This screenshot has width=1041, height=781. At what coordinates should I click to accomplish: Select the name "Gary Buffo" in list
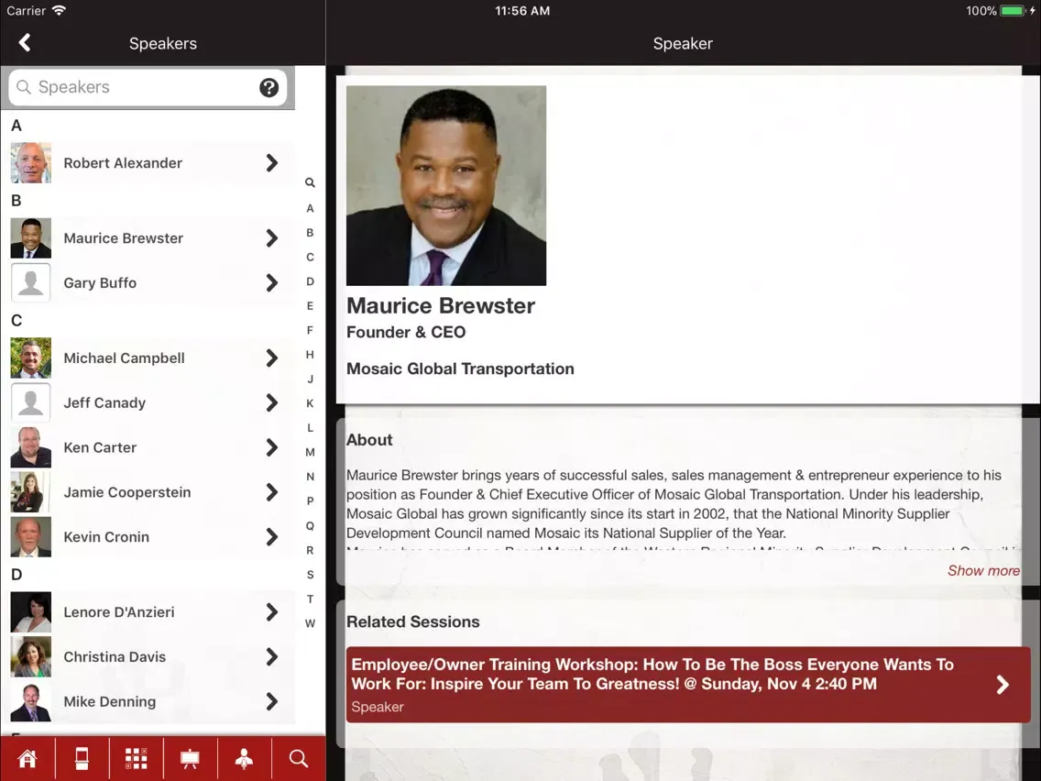click(100, 283)
